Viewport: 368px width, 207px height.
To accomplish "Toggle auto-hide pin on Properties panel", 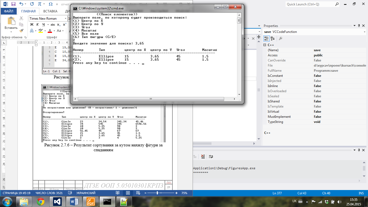I will coord(359,26).
